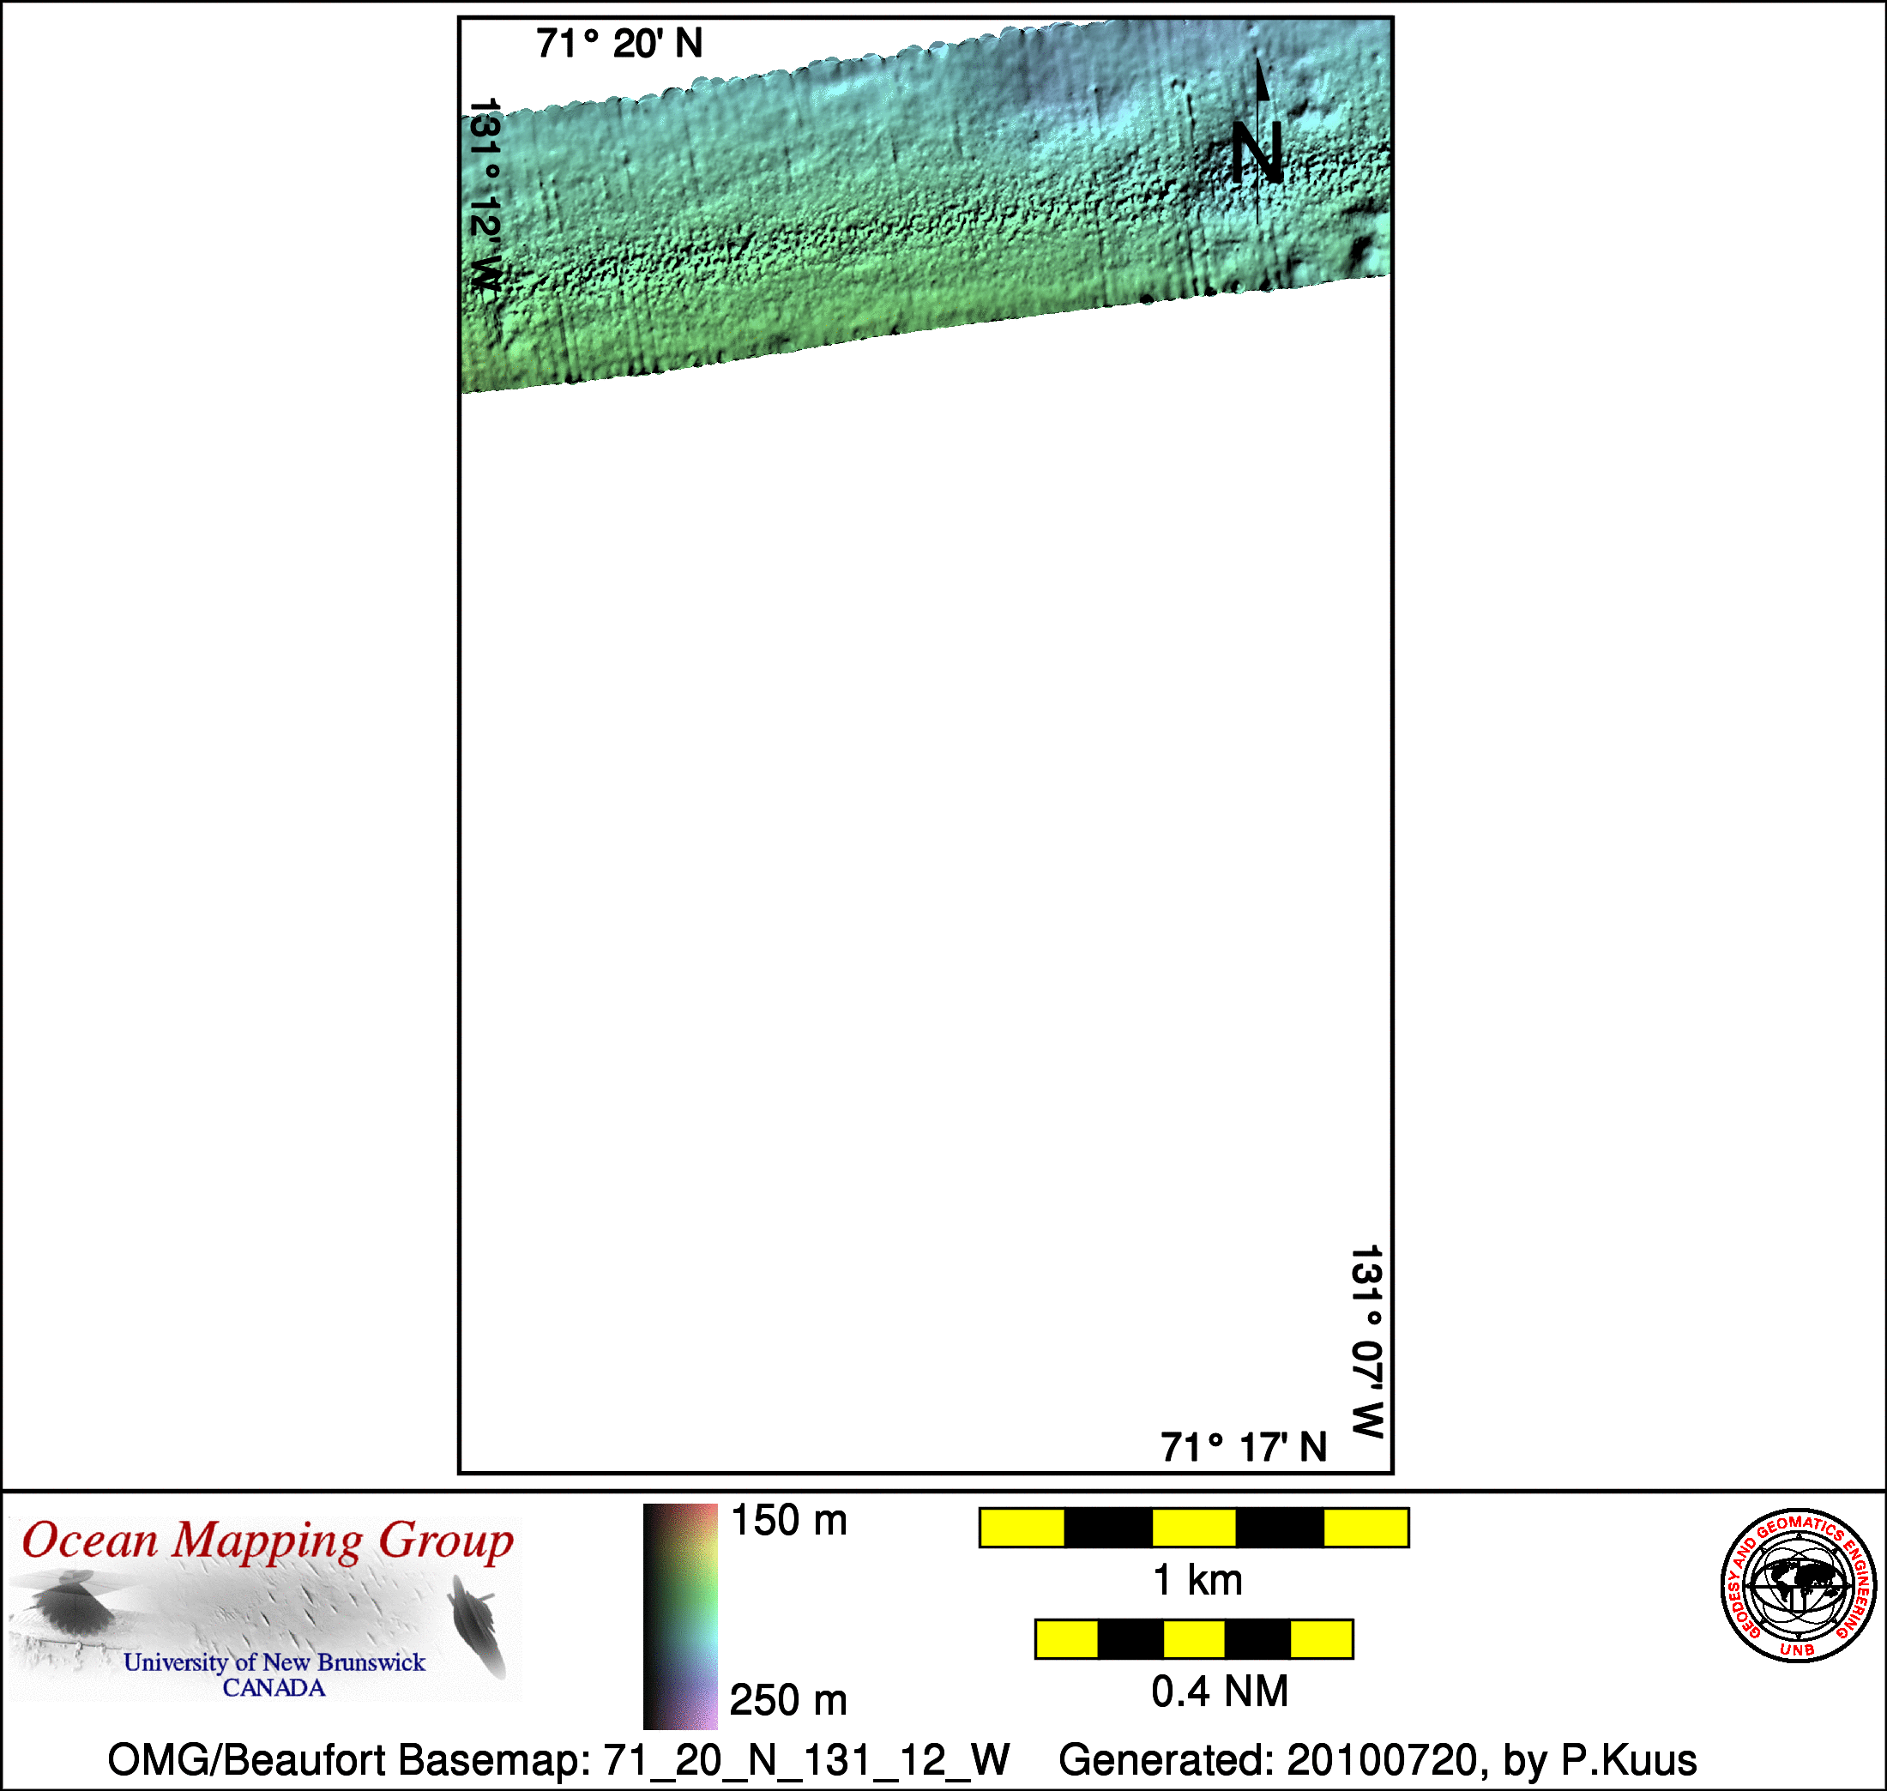The height and width of the screenshot is (1791, 1887).
Task: Click the 150 m depth label
Action: pos(788,1521)
